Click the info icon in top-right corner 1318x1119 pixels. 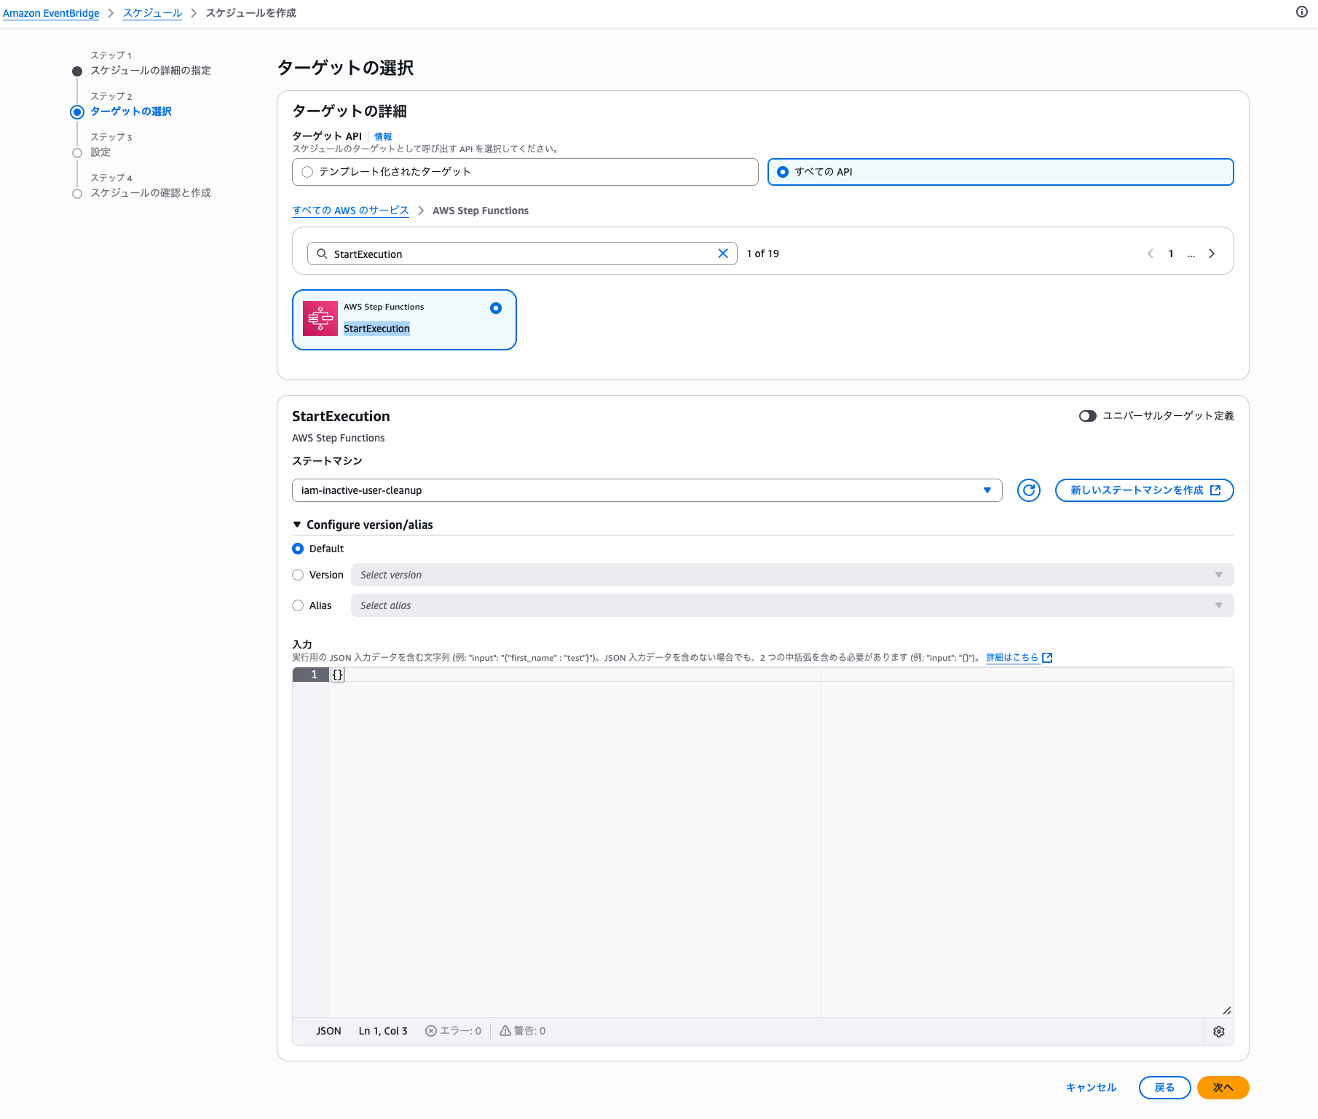1302,12
